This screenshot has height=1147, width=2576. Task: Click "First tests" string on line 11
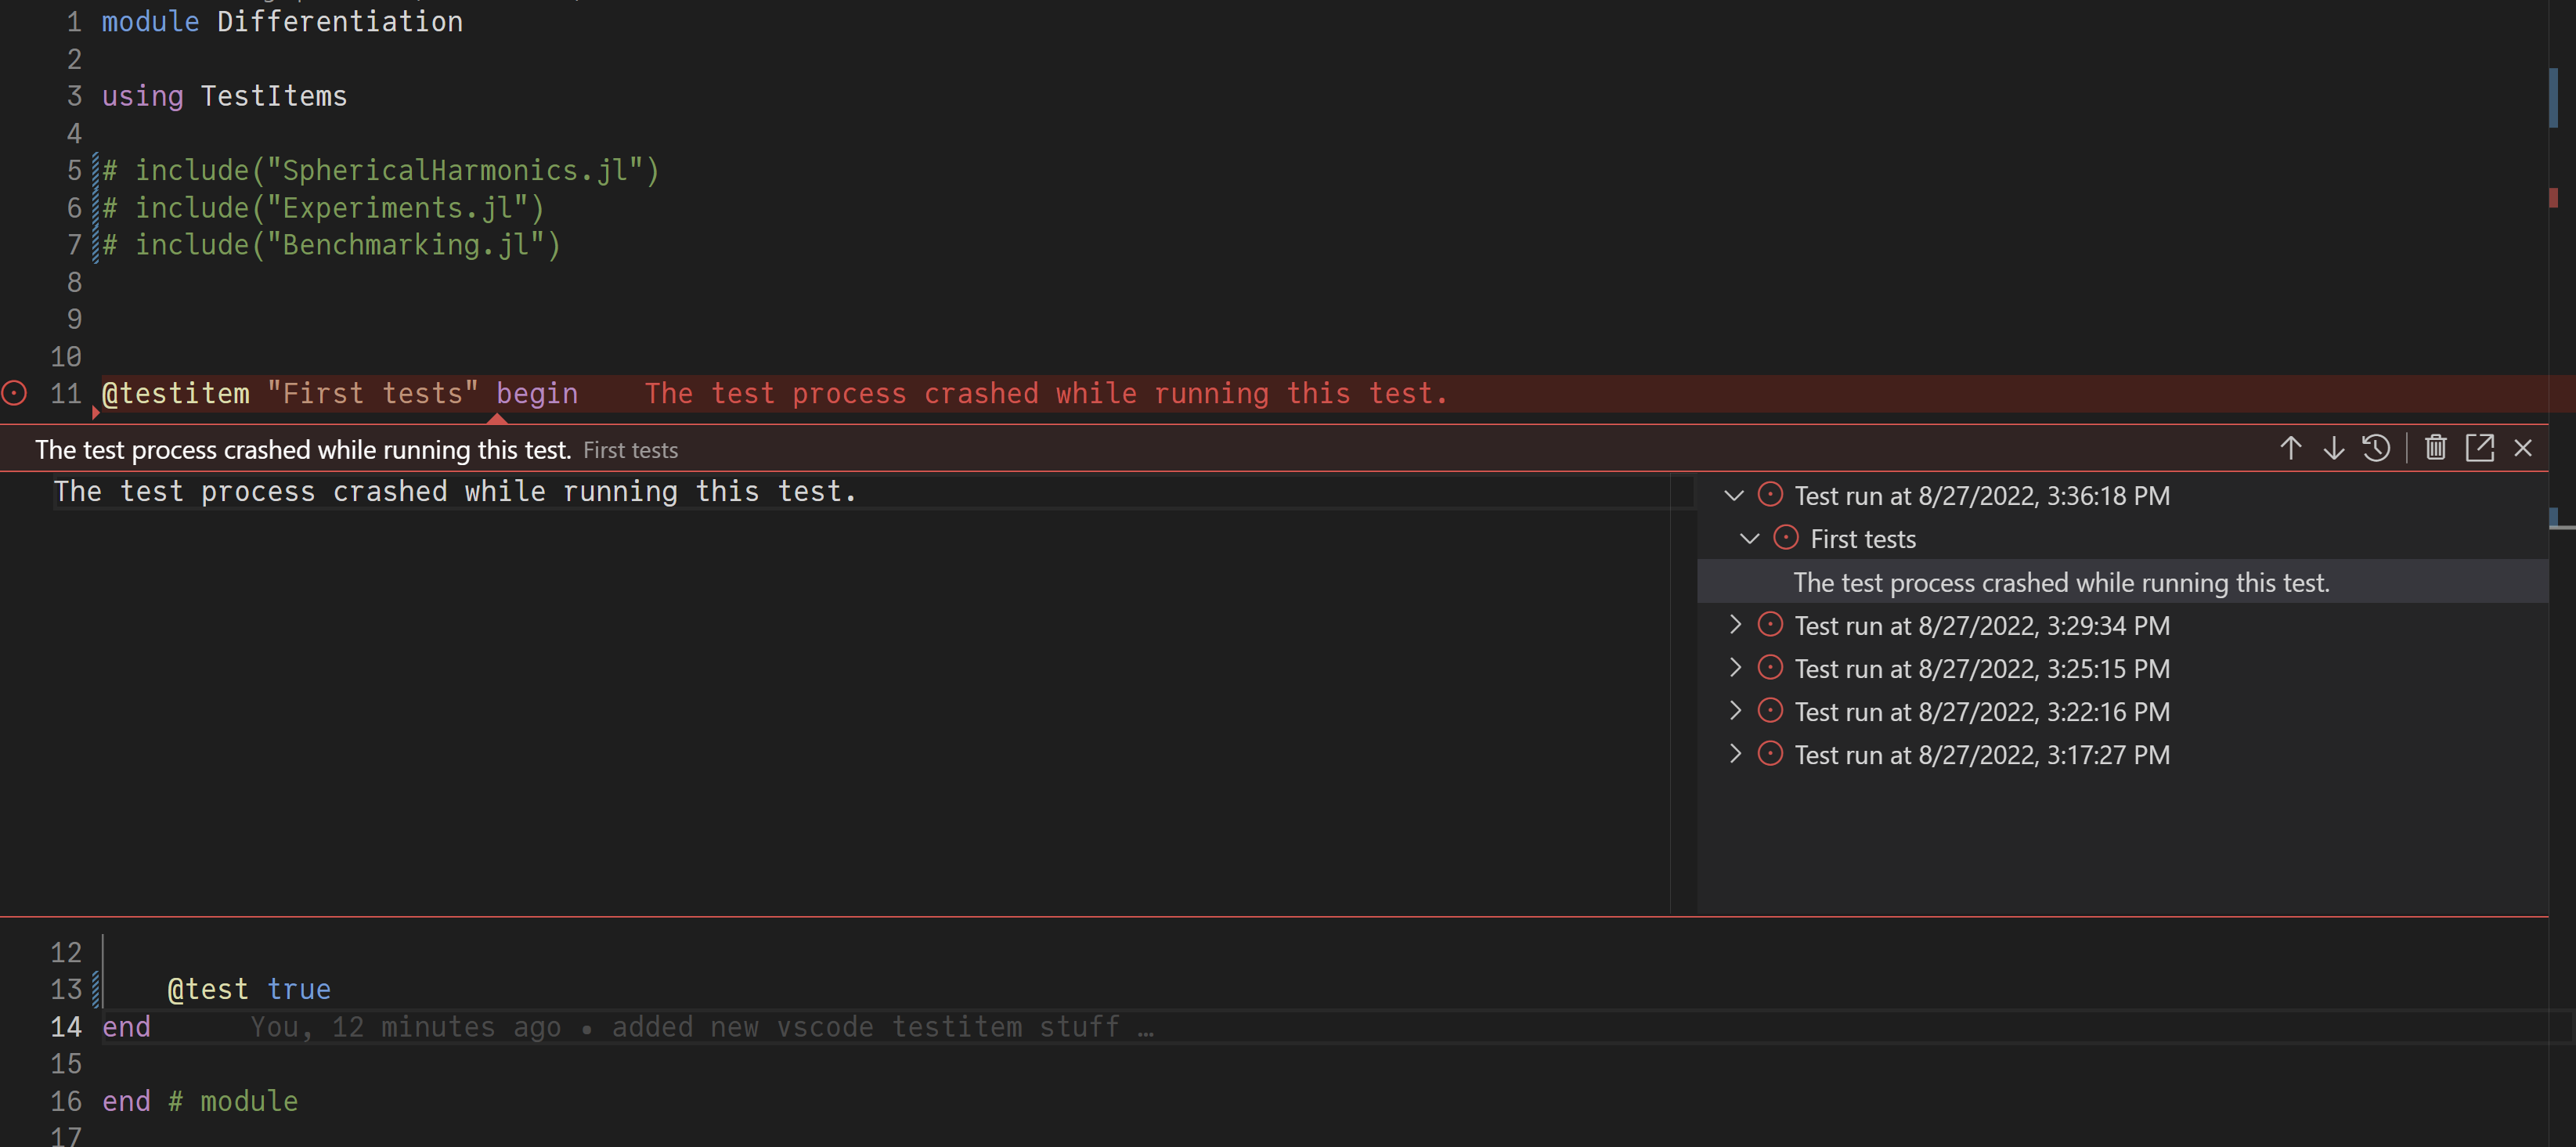tap(373, 394)
